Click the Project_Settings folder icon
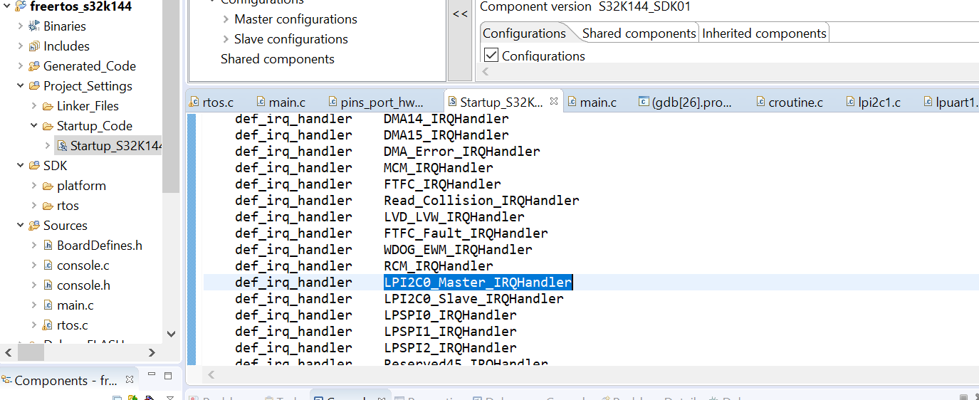 pos(33,86)
